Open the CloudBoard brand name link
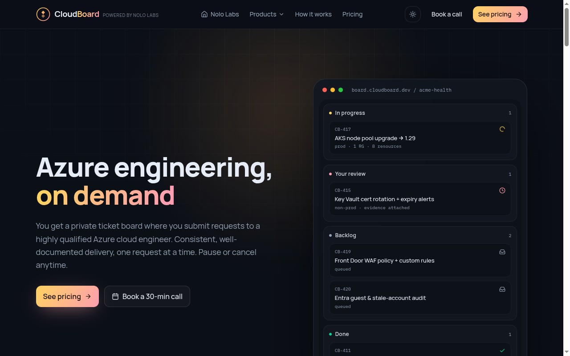The image size is (570, 356). 77,14
